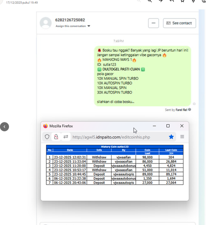Select the cell 23-12-2025 12:02:31
The height and width of the screenshot is (225, 206).
[70, 157]
